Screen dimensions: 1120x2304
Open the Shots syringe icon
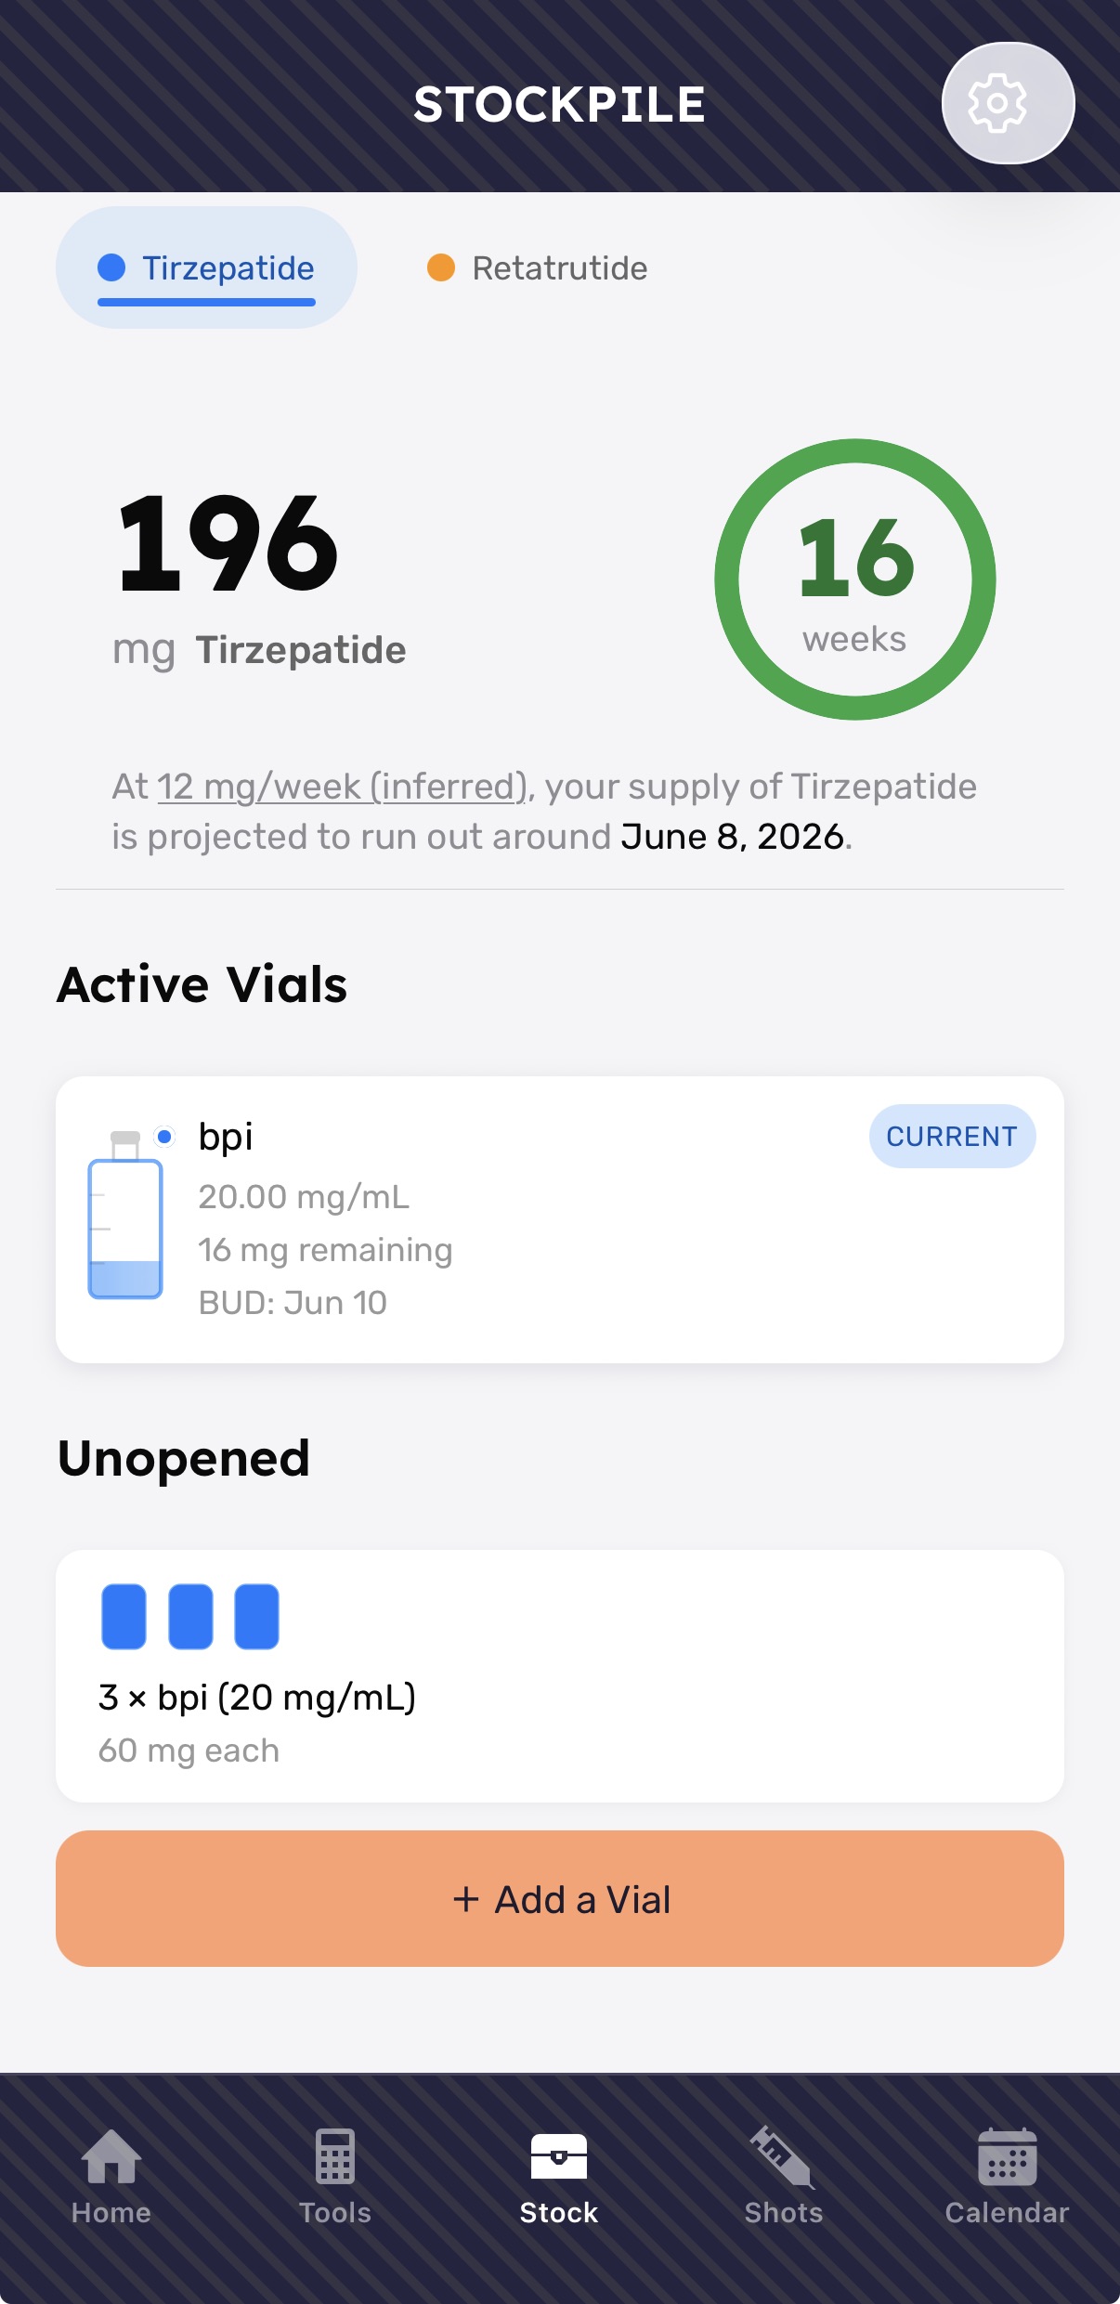[783, 2156]
